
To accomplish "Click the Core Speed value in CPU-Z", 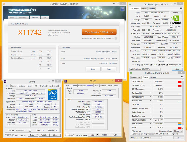I will [22, 117].
